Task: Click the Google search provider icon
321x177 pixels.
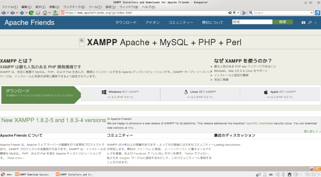Action: (251, 13)
